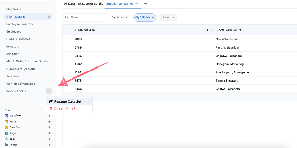Viewport: 297px width, 148px height.
Task: Switch to the All supplier details tab
Action: (x=90, y=4)
